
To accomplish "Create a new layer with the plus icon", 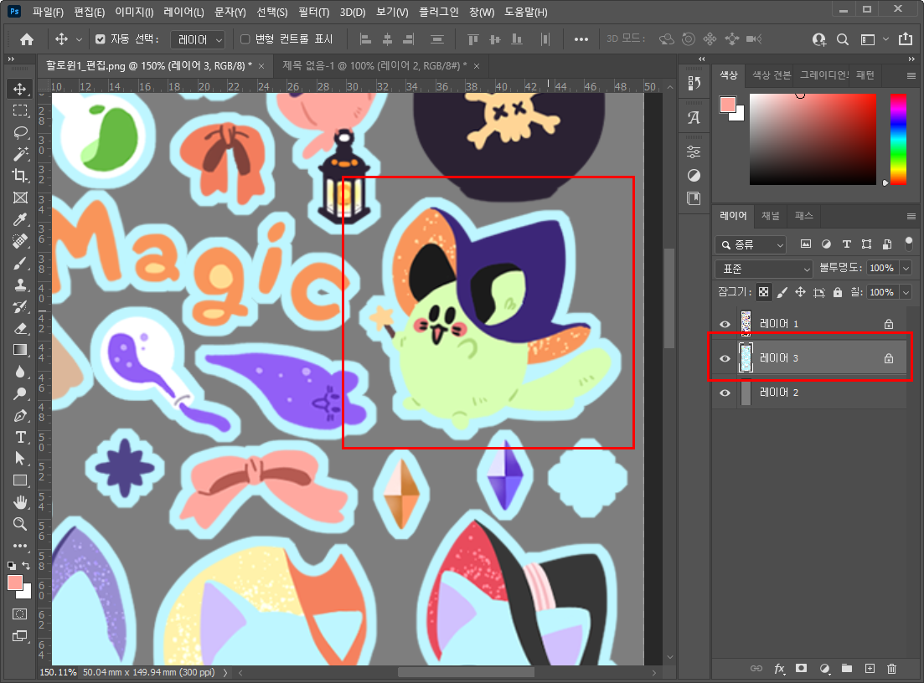I will coord(870,668).
